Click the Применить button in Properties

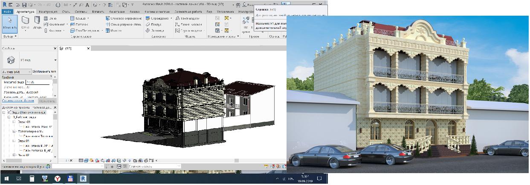pyautogui.click(x=46, y=101)
